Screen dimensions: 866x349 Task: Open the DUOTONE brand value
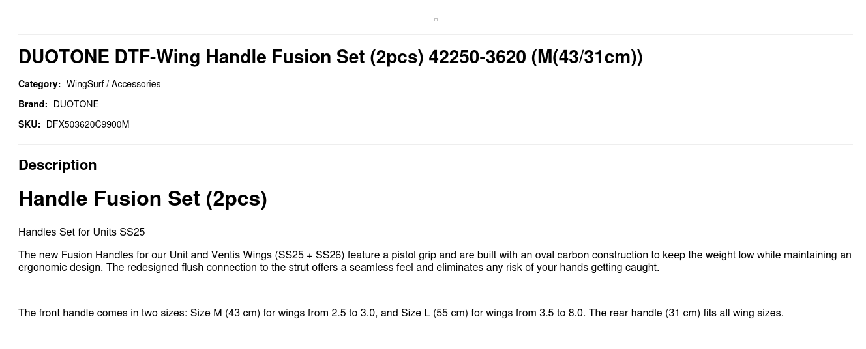tap(76, 104)
